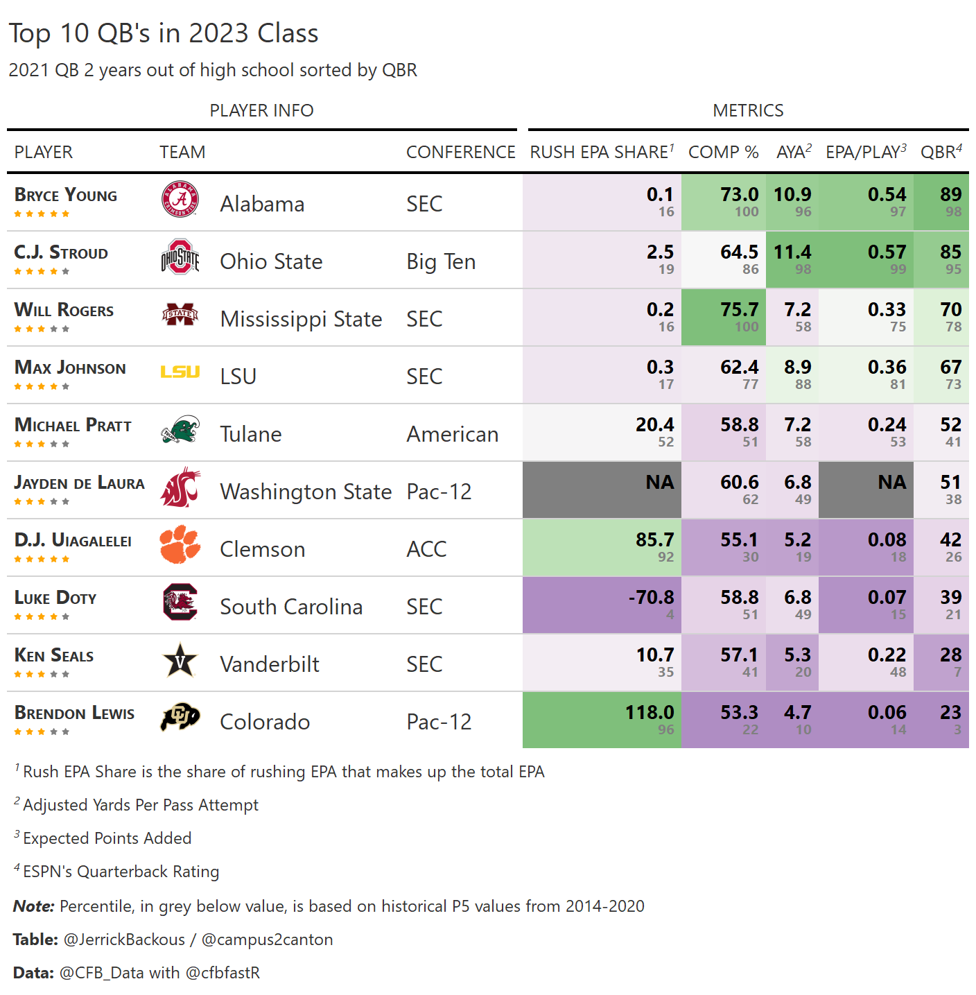Click the orange Clemson paw logo
Viewport: 976px width, 995px height.
(180, 545)
